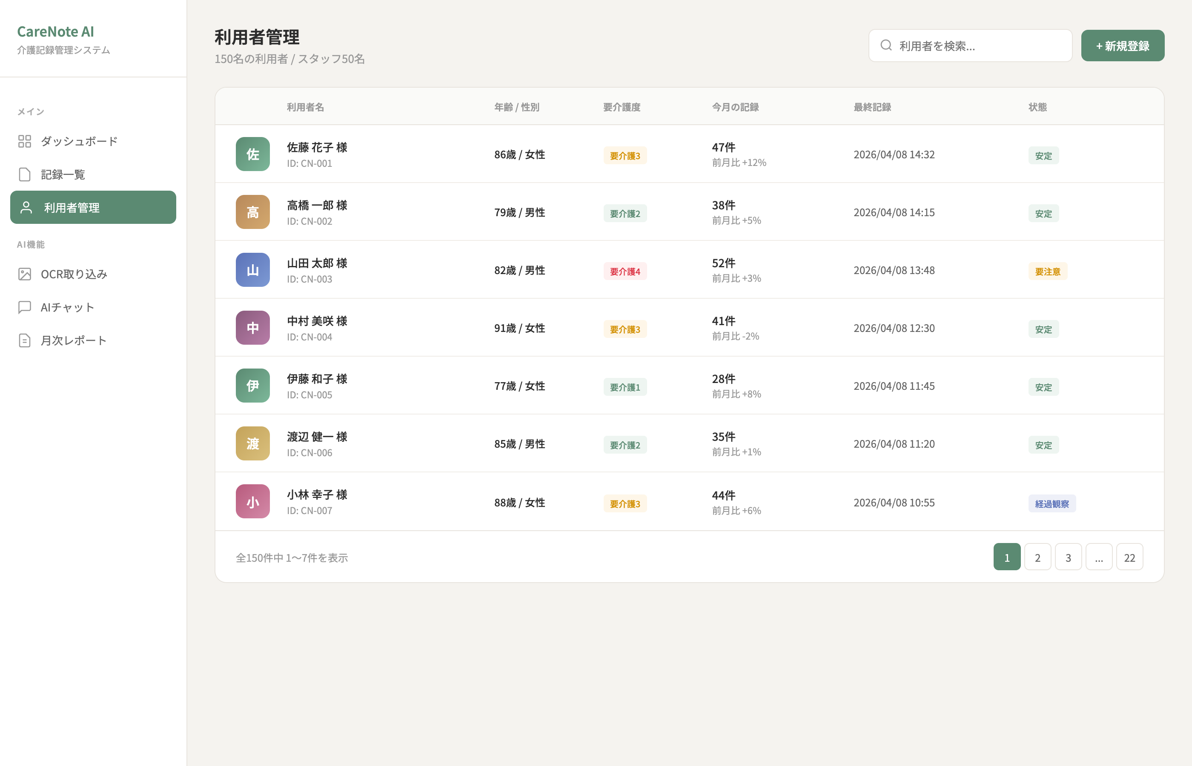Click the 最終記録 column header
This screenshot has width=1192, height=766.
point(873,107)
